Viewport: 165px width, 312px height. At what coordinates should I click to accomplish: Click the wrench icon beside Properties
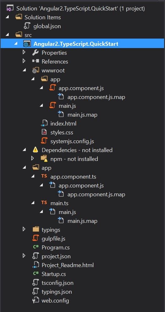(x=35, y=53)
